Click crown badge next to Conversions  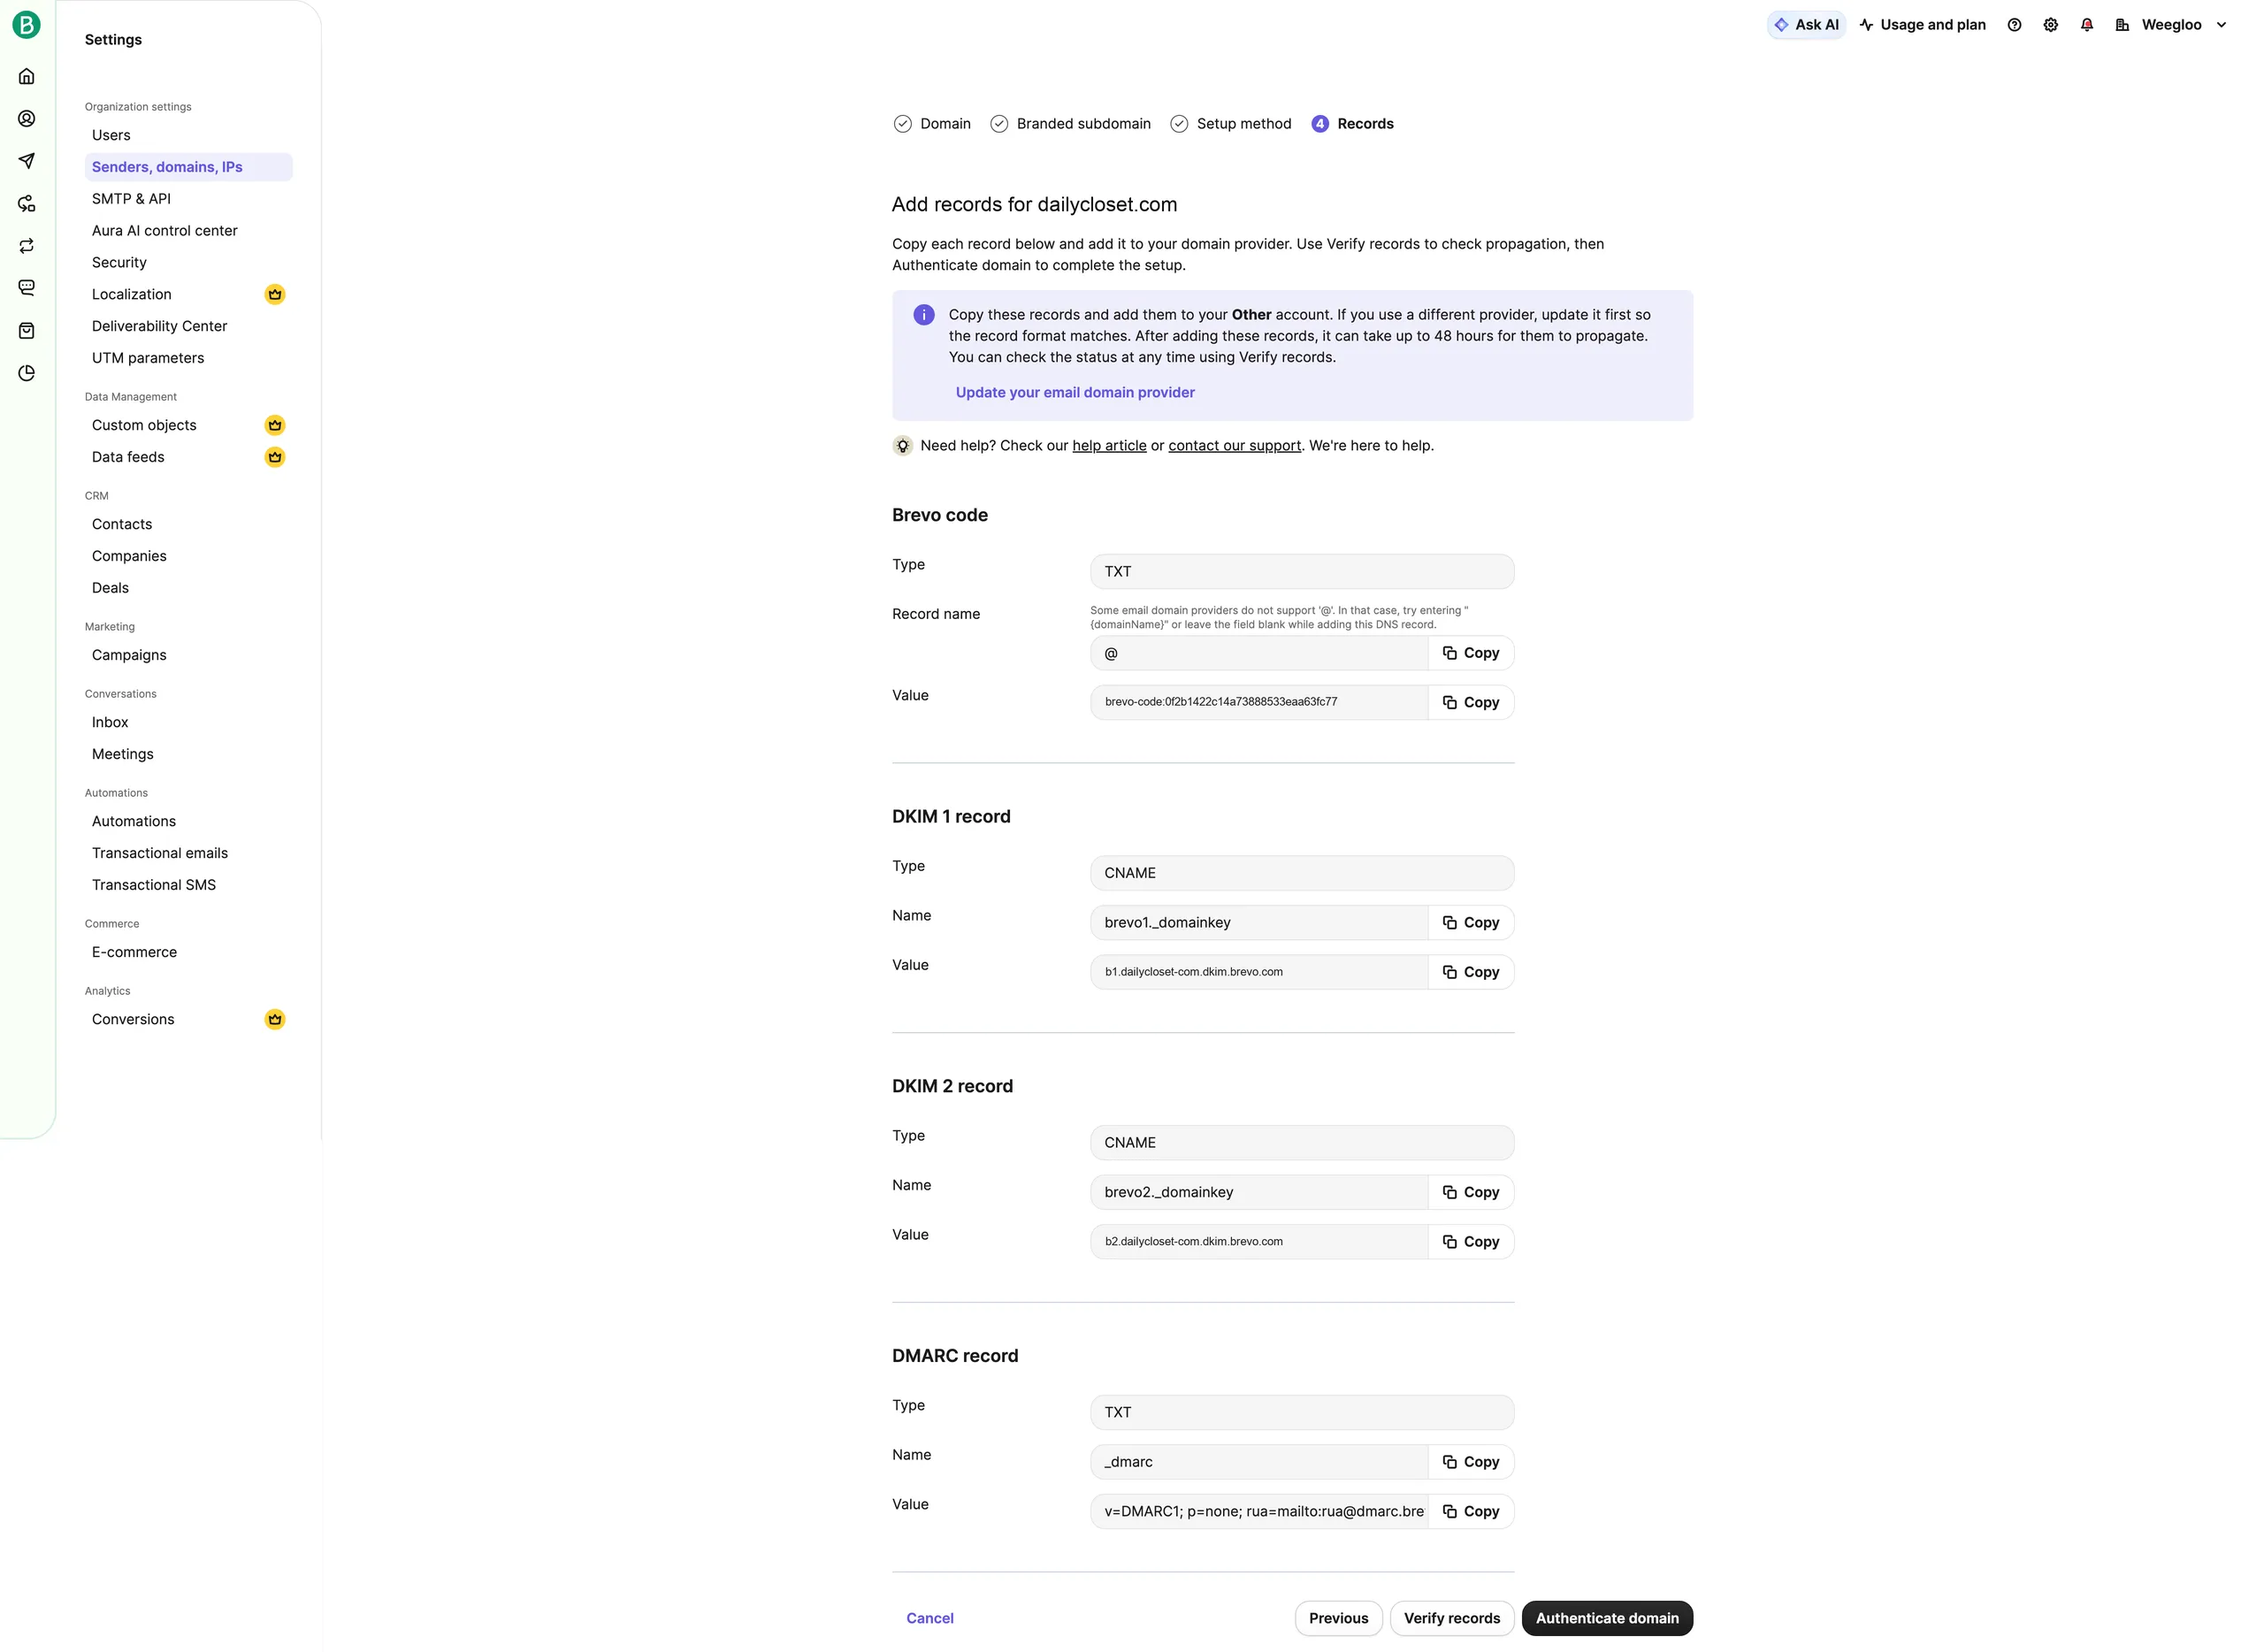(275, 1019)
